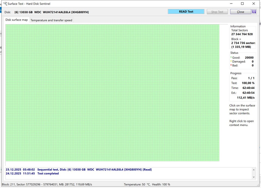Screen dimensions: 261x188
Task: Click the transfer speed 112,41 MB/s
Action: pos(246,98)
